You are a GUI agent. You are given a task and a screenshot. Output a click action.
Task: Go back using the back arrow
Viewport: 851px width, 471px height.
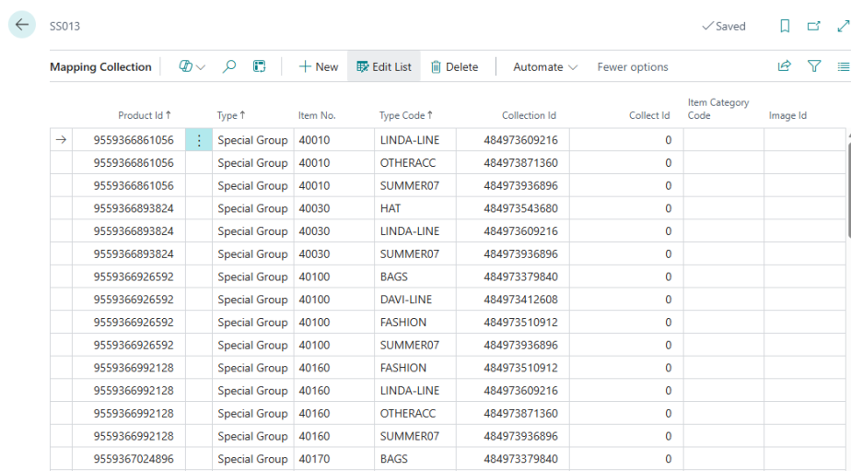22,25
